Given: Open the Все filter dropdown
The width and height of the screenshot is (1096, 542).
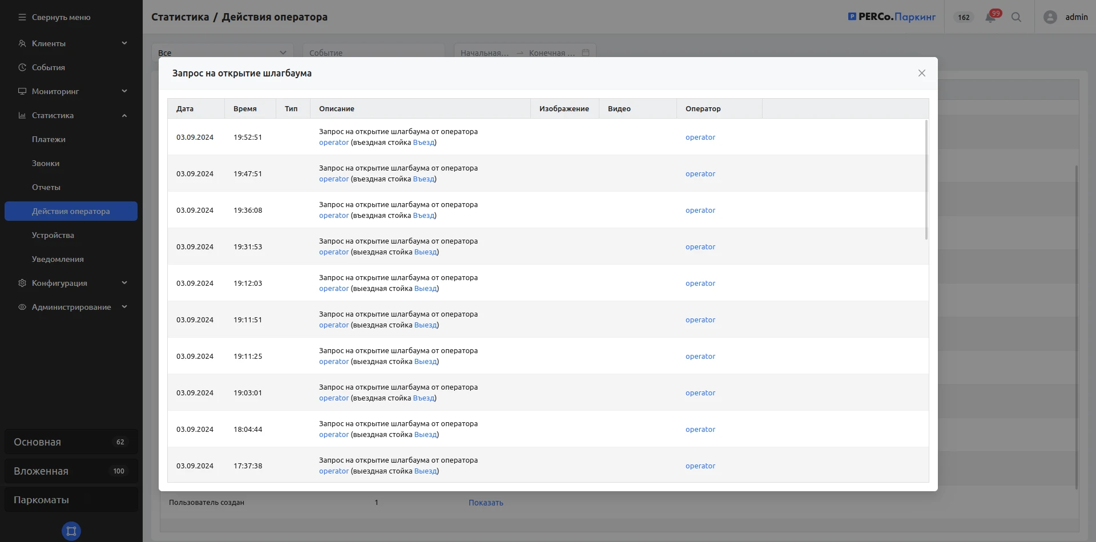Looking at the screenshot, I should click(222, 52).
